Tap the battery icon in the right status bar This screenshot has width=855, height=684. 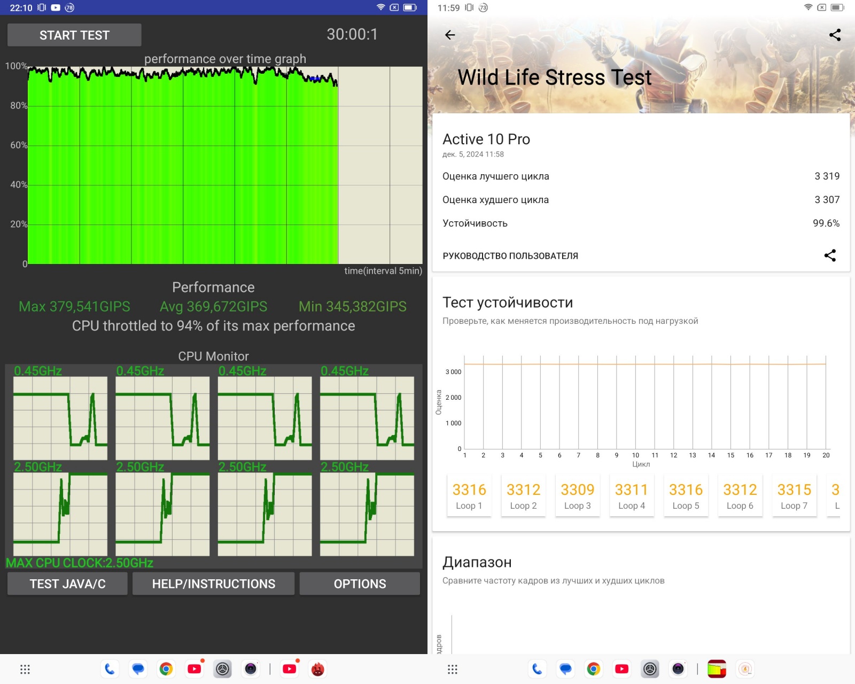click(x=837, y=7)
